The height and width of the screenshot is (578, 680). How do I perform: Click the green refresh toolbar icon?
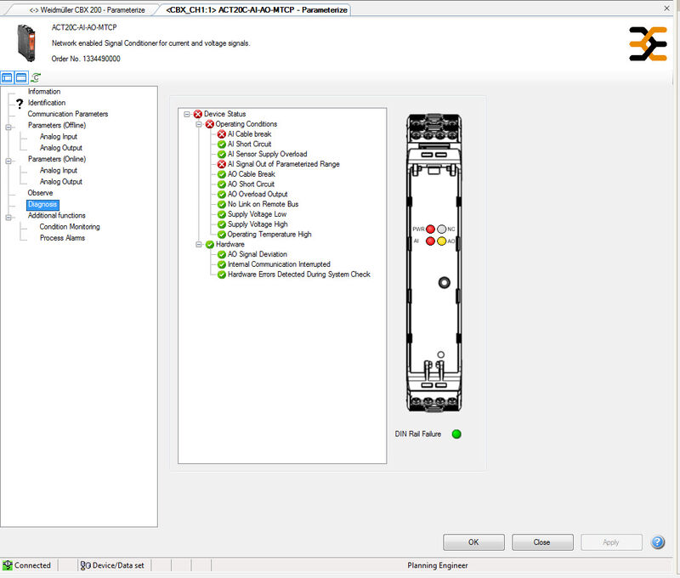point(36,77)
